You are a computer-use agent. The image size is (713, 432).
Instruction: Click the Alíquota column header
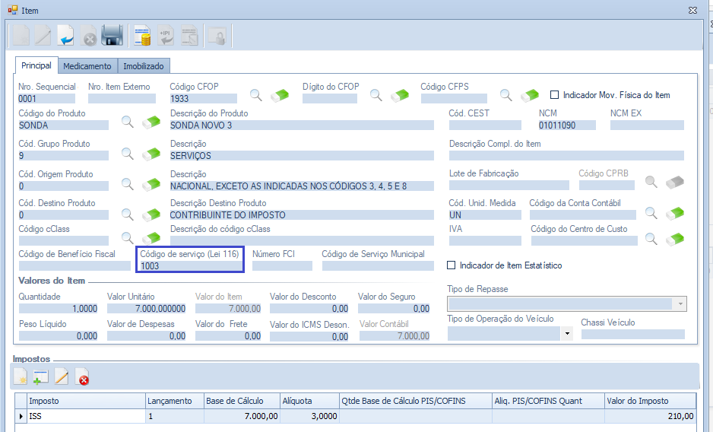point(308,401)
